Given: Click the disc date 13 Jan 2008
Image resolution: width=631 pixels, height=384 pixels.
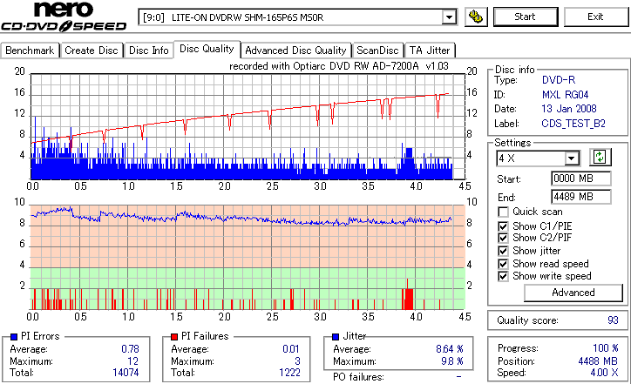Looking at the screenshot, I should point(568,109).
